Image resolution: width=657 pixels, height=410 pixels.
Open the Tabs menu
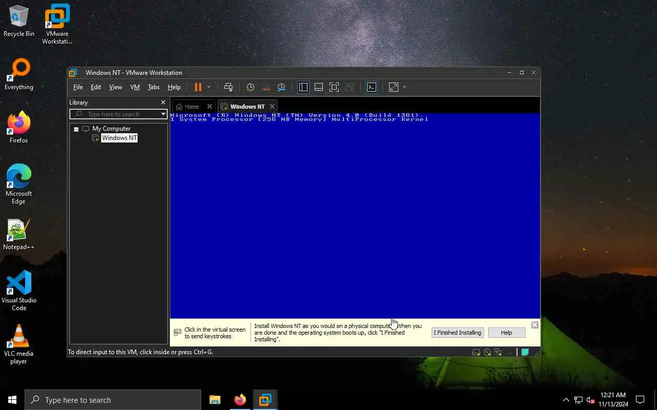click(153, 87)
